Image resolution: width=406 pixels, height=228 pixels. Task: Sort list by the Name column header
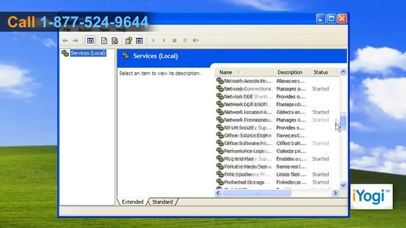(x=244, y=72)
